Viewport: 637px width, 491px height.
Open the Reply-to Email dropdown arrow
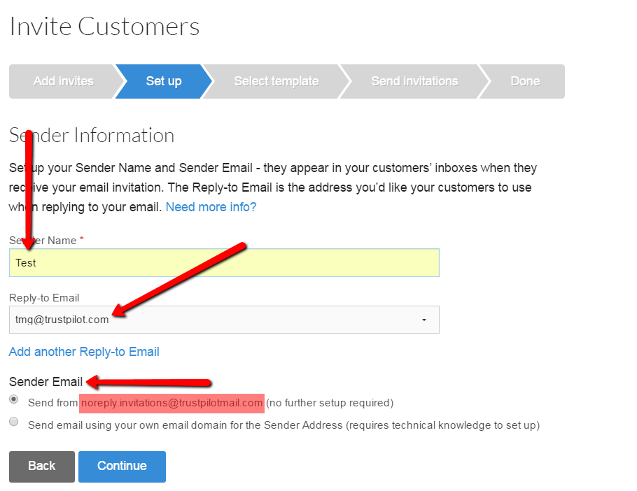[423, 320]
